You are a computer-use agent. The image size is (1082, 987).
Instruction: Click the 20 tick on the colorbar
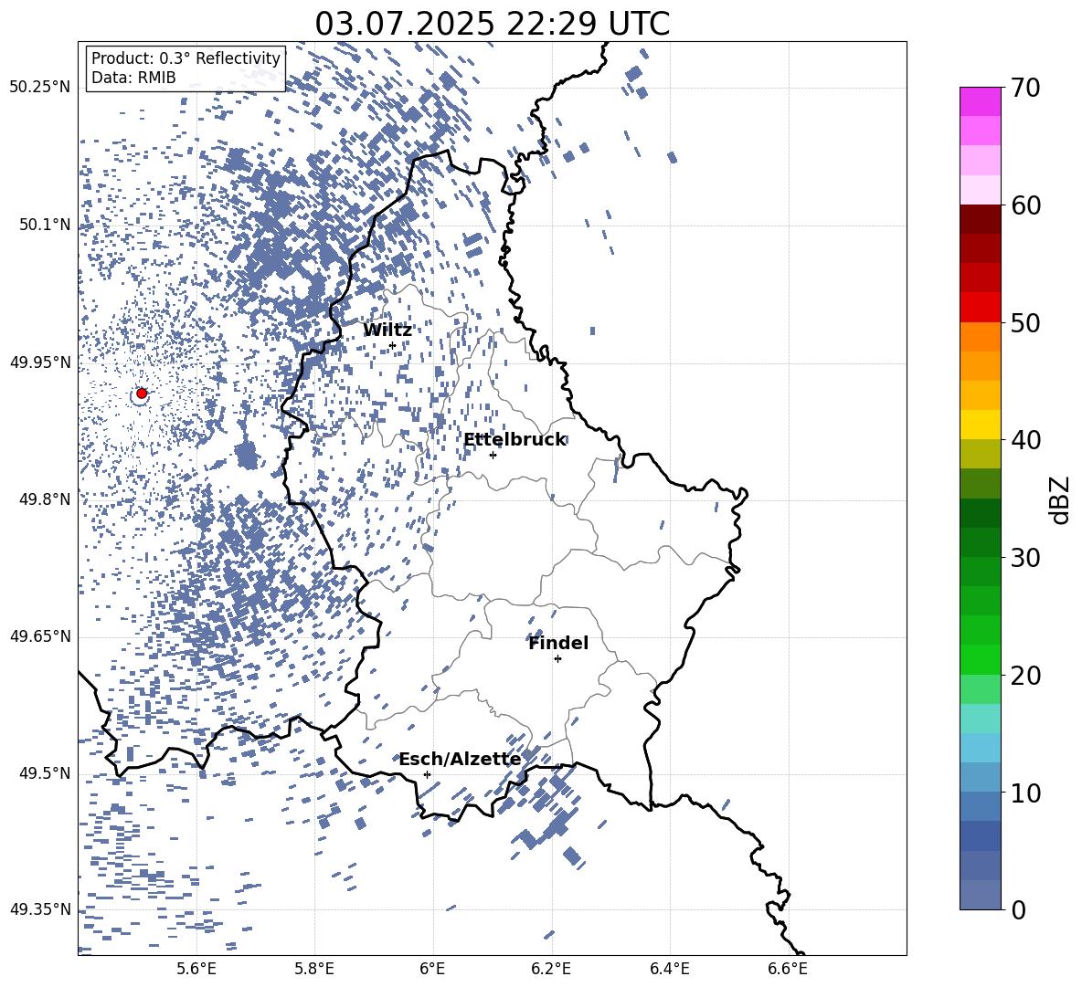click(x=1024, y=676)
